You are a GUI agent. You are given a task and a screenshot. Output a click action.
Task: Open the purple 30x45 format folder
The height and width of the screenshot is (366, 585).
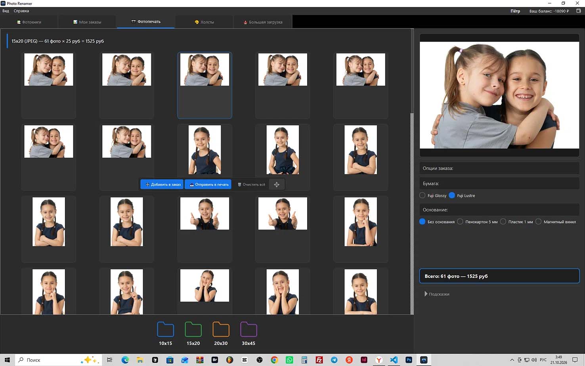(249, 330)
